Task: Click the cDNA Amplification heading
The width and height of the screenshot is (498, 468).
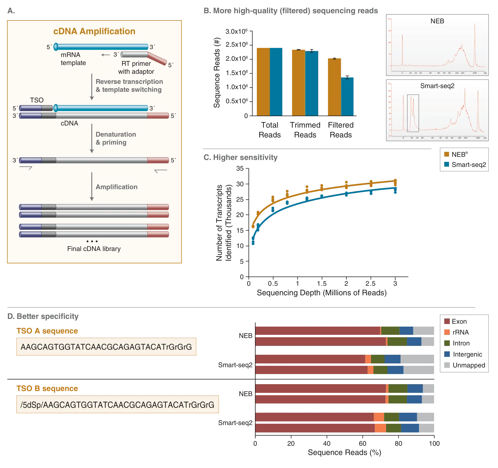Action: [x=94, y=31]
